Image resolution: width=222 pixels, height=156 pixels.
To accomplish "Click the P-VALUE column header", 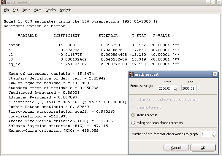I will coord(161,36).
